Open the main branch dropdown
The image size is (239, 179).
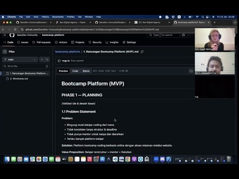point(20,60)
